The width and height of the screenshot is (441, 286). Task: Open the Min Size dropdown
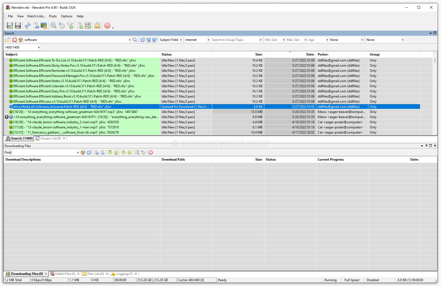284,40
